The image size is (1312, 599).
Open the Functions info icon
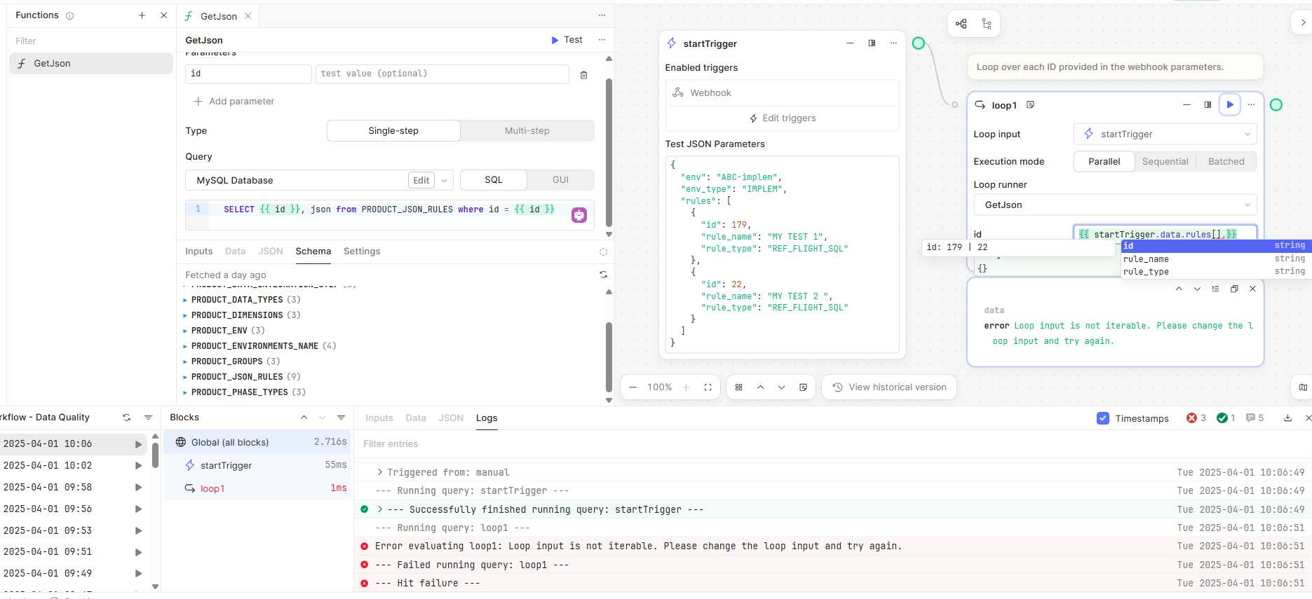coord(70,15)
